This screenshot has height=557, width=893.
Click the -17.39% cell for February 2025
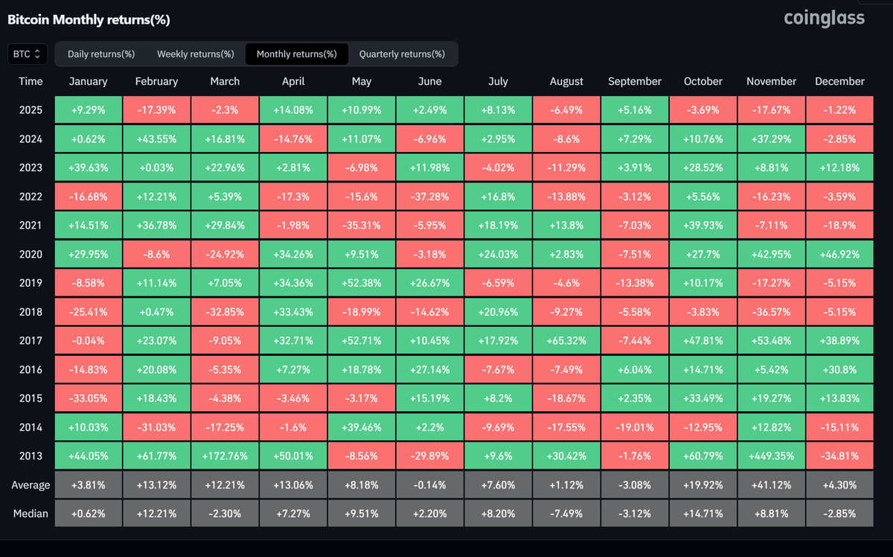[x=156, y=110]
